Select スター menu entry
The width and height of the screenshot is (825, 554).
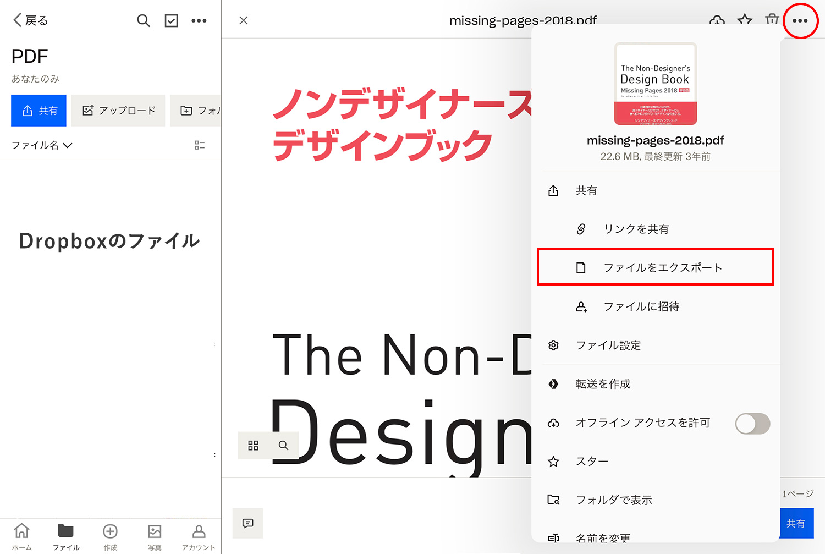(656, 462)
